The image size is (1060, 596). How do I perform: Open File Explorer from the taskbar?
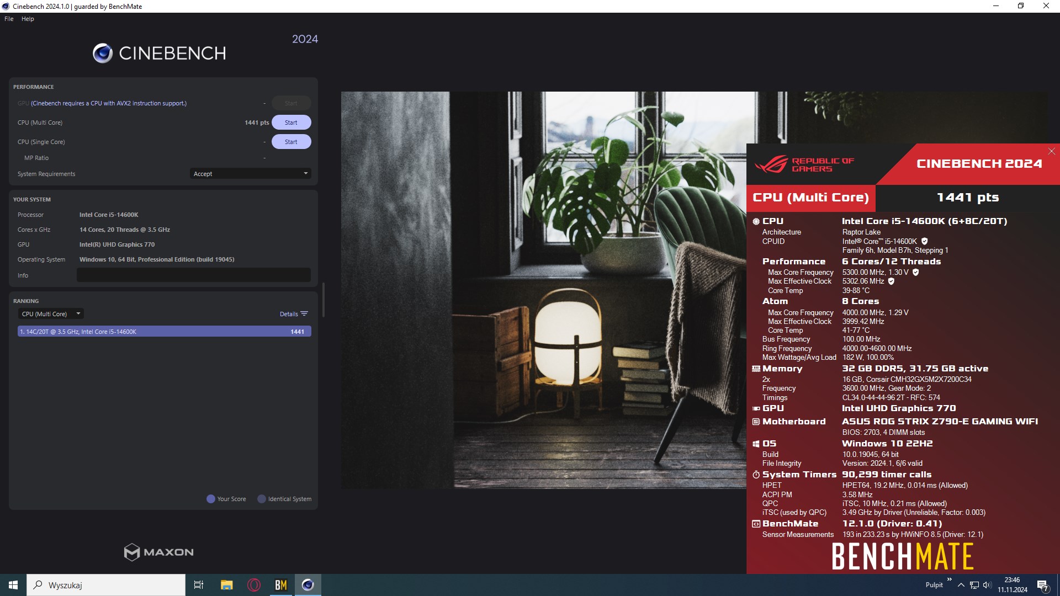tap(226, 585)
